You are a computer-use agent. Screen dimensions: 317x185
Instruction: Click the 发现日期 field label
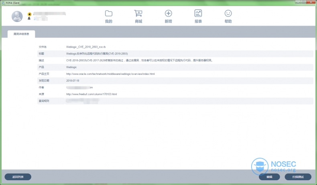(x=44, y=81)
